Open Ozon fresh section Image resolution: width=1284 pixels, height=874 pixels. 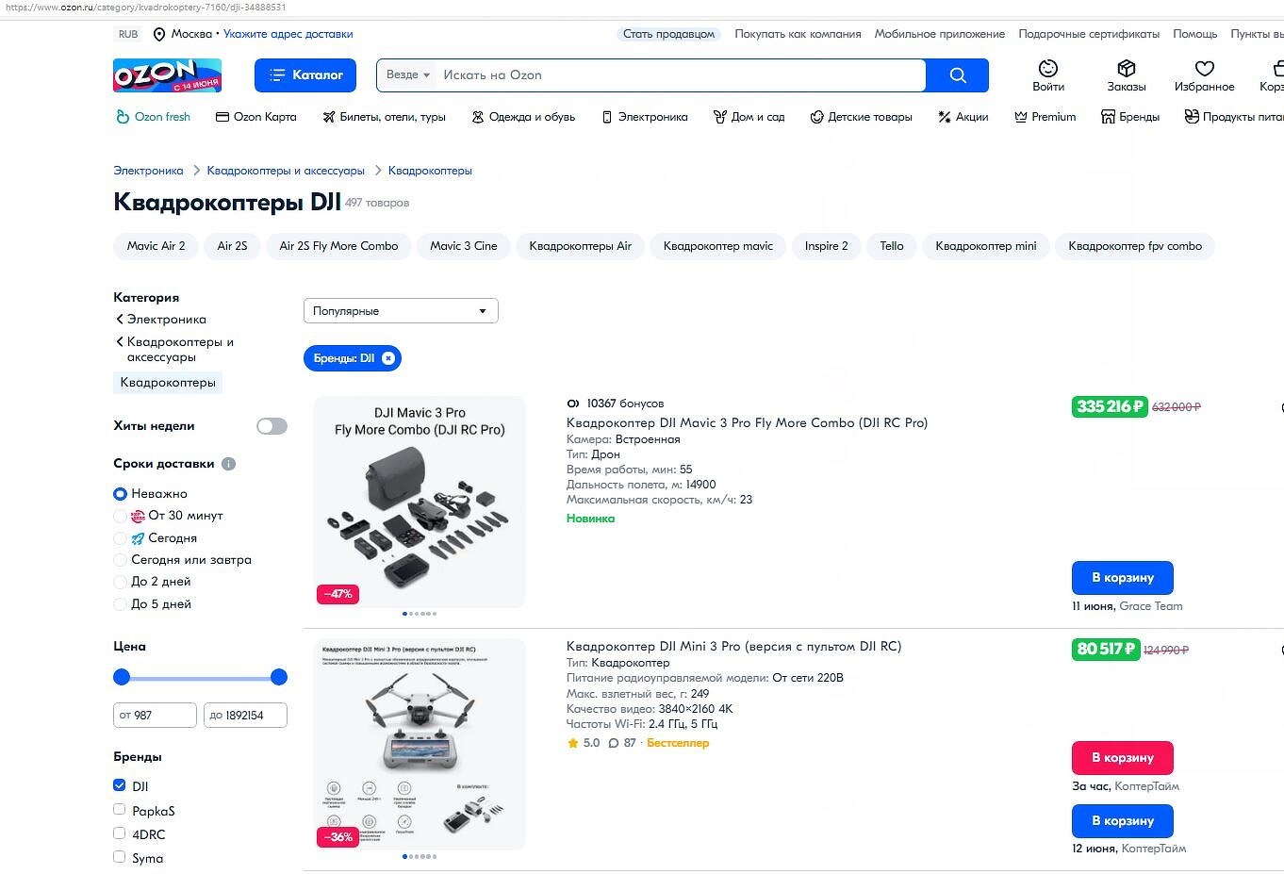tap(153, 117)
